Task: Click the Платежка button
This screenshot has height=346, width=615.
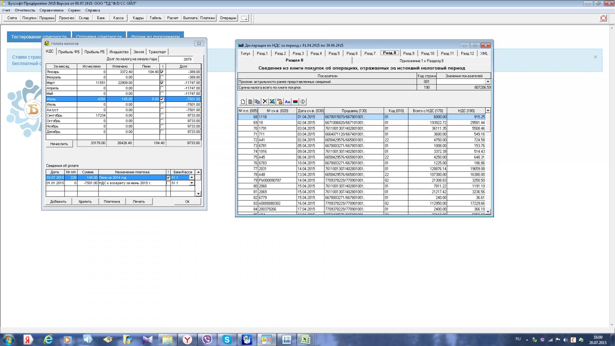Action: [112, 201]
